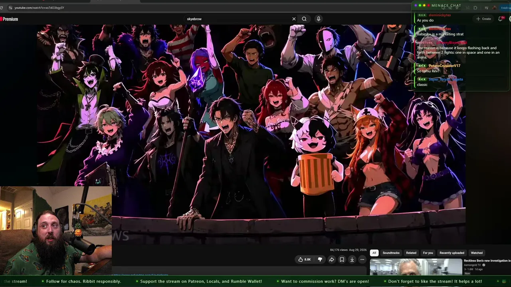Click the 'Follow for chaos. Ribbit responsibly.' ticker text
511x287 pixels.
[x=83, y=281]
